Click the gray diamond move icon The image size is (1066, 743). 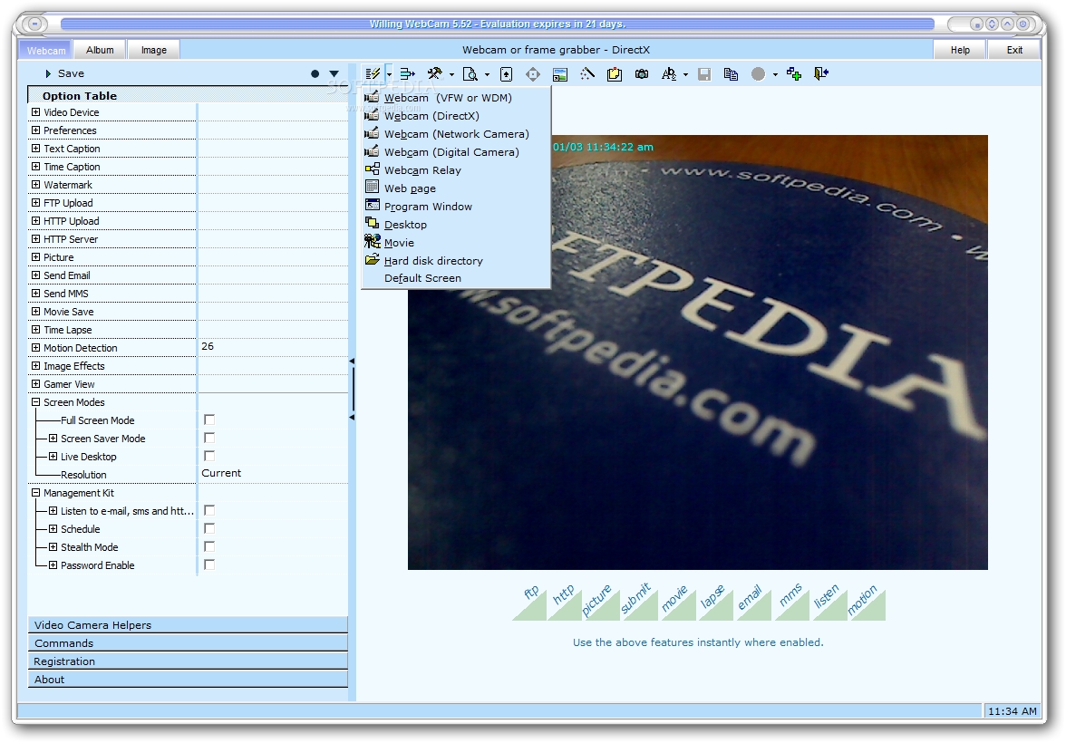pyautogui.click(x=533, y=73)
